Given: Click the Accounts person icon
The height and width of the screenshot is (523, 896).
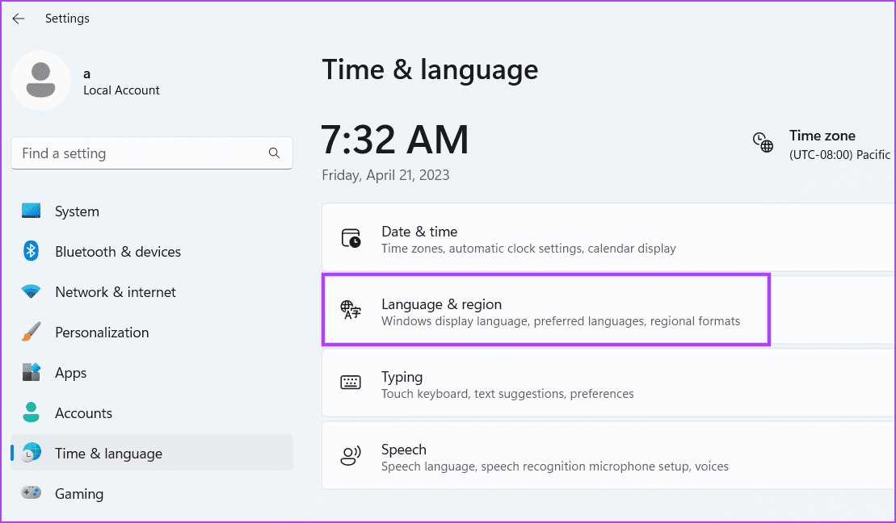Looking at the screenshot, I should (x=31, y=412).
